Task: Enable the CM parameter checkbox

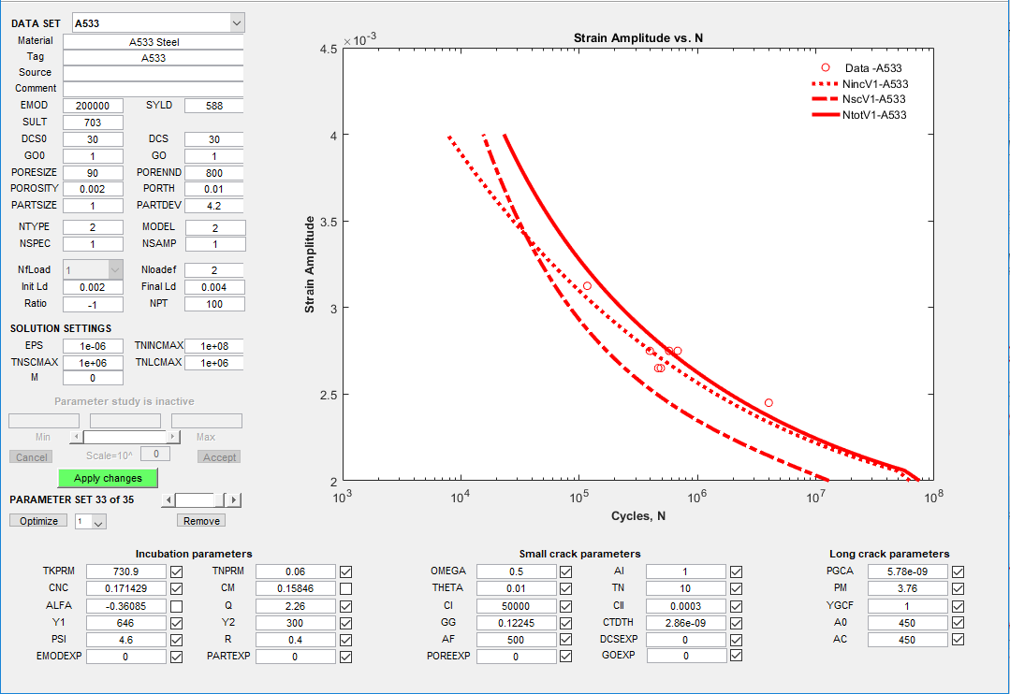Action: click(x=346, y=589)
